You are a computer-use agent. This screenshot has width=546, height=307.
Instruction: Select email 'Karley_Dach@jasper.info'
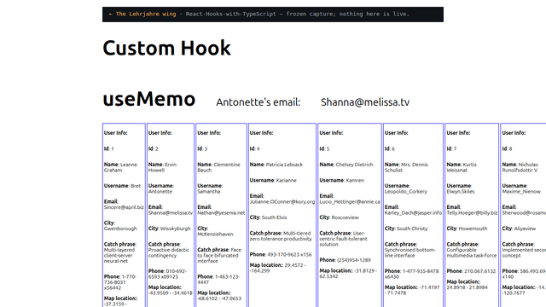pyautogui.click(x=413, y=212)
